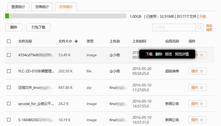Click the 847.86 K size value
This screenshot has height=126, width=221.
point(65,87)
